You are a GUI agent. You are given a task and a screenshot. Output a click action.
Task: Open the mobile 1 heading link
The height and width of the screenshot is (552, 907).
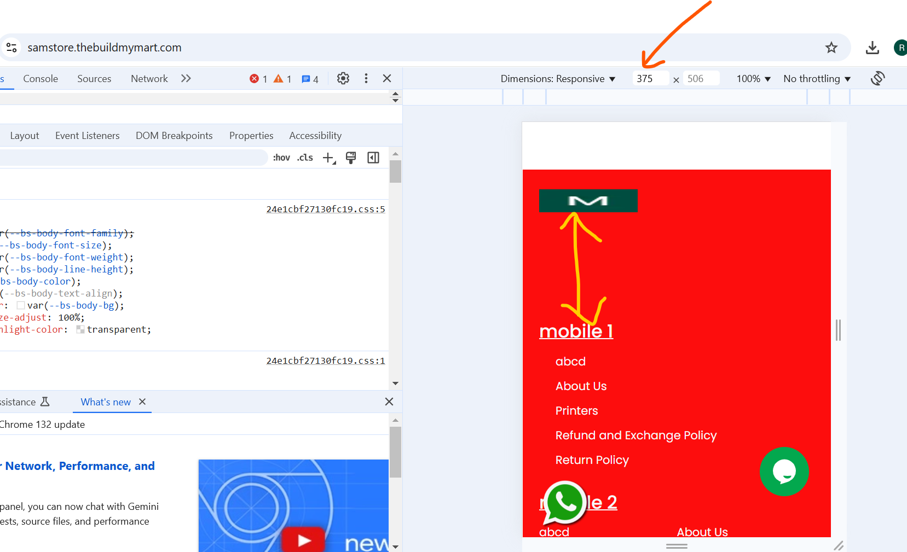pos(576,331)
